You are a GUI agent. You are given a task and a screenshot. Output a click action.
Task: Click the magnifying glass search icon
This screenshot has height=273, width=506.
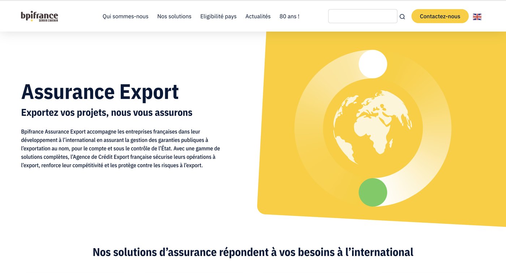tap(402, 17)
